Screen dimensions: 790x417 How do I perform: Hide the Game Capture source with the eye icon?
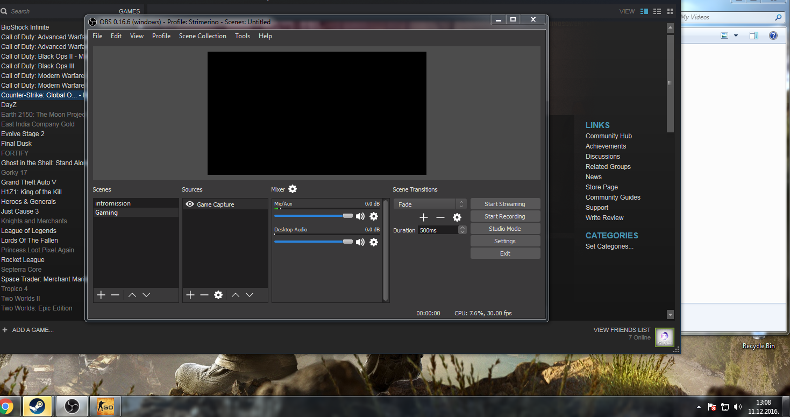coord(189,204)
